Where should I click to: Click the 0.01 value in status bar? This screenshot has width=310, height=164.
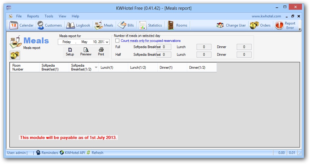(292, 153)
